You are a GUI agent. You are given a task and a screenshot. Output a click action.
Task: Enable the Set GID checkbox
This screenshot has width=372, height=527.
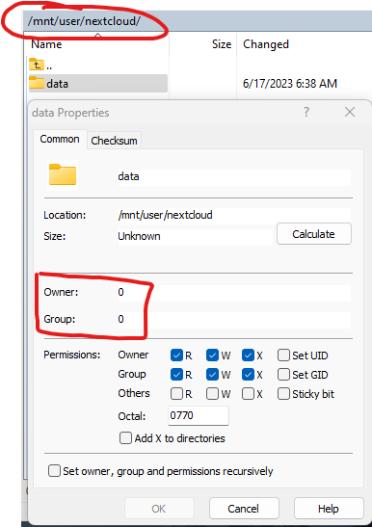(x=283, y=375)
